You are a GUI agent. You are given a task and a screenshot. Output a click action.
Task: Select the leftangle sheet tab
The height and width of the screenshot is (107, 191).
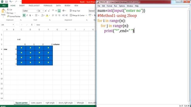point(80,103)
